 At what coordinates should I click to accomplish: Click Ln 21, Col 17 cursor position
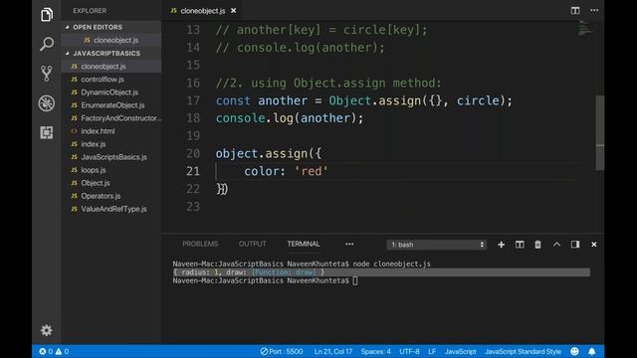click(332, 351)
